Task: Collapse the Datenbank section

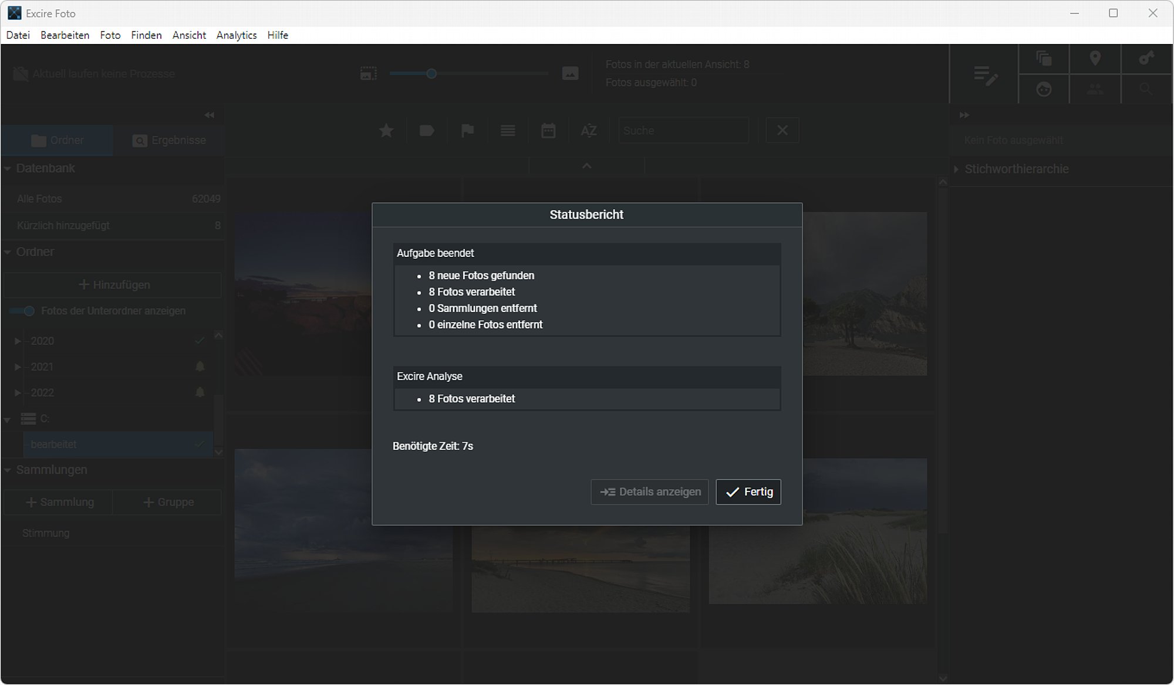Action: click(x=8, y=168)
